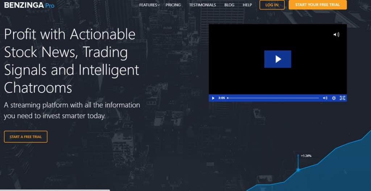The height and width of the screenshot is (191, 371).
Task: Click the horizontal scrollbar at page bottom
Action: 54,190
